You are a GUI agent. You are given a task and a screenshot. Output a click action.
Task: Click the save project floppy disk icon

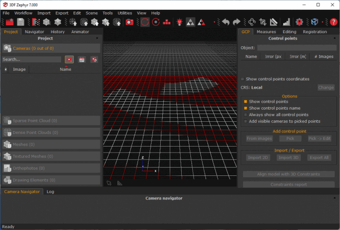20,22
